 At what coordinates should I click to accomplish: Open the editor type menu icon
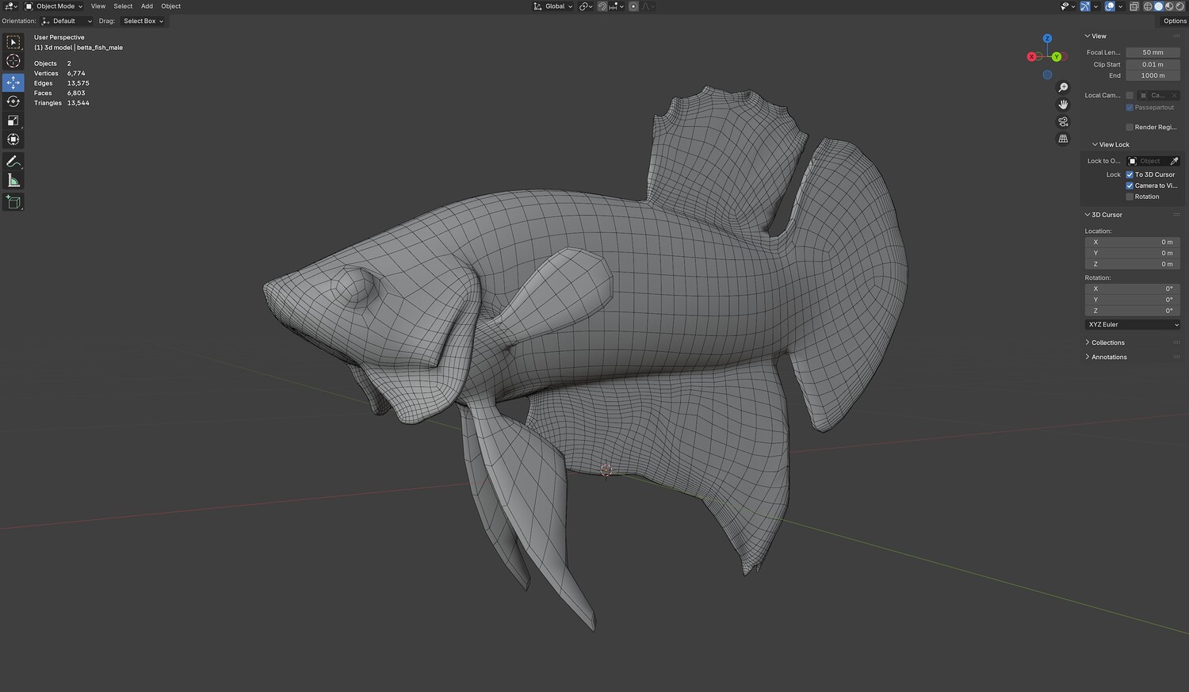point(11,6)
